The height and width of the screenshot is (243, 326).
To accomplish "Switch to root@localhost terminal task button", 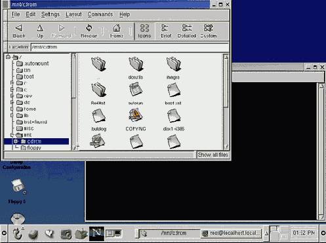I will click(231, 233).
